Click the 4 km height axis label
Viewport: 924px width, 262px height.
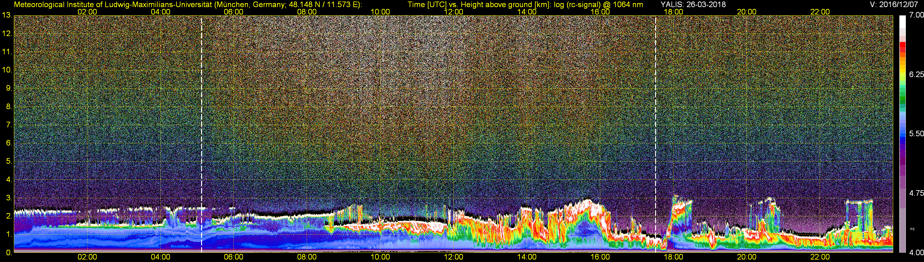coord(9,179)
